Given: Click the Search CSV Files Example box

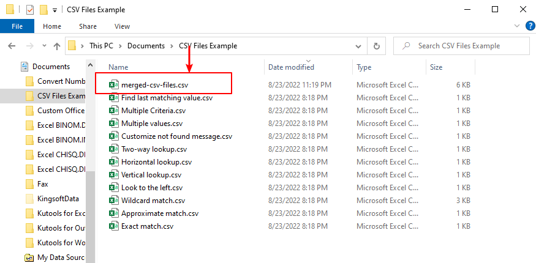Looking at the screenshot, I should (x=461, y=46).
